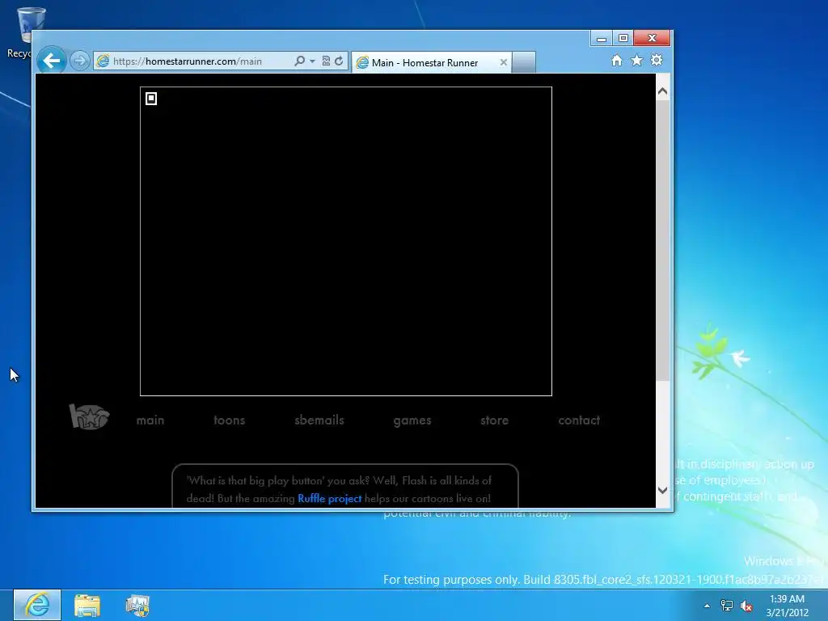Image resolution: width=828 pixels, height=621 pixels.
Task: Open the toons navigation link
Action: [229, 420]
